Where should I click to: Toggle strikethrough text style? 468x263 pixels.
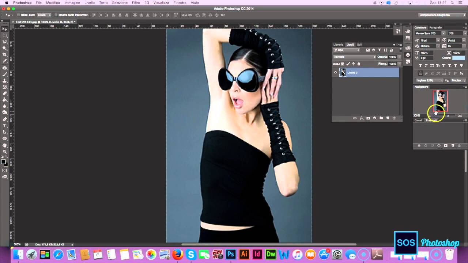coord(461,66)
